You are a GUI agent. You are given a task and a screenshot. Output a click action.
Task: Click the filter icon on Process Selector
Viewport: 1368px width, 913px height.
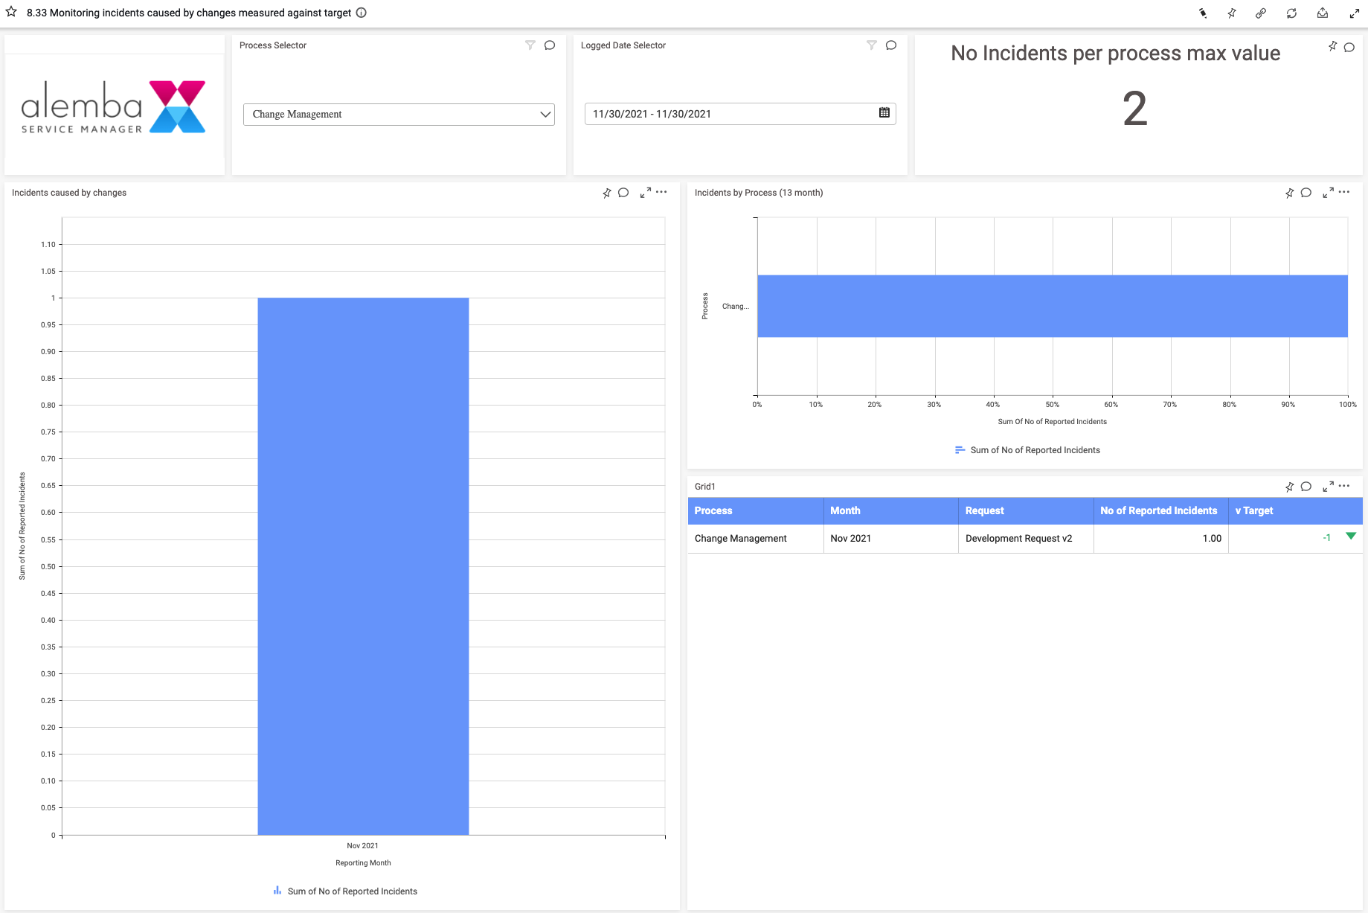pyautogui.click(x=530, y=45)
